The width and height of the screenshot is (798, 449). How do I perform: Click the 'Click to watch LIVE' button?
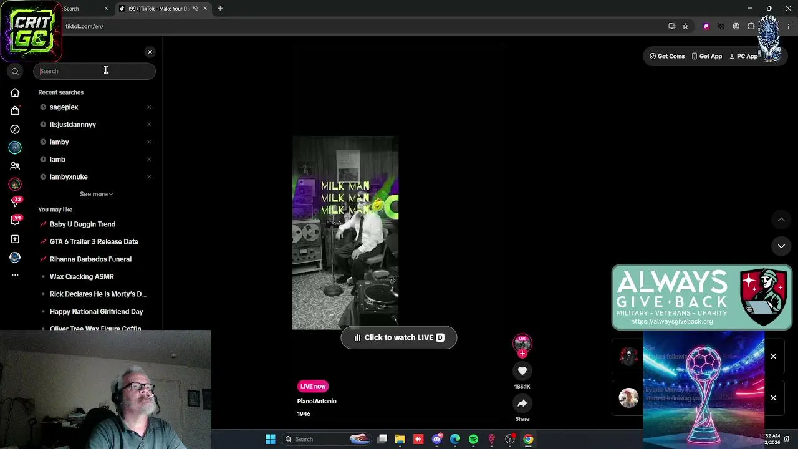tap(399, 337)
